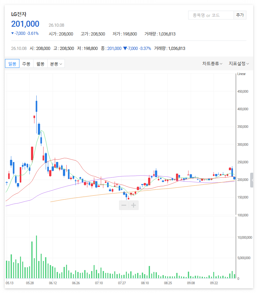258x293 pixels.
Task: Click the 400,000 price axis label
Action: click(x=243, y=109)
